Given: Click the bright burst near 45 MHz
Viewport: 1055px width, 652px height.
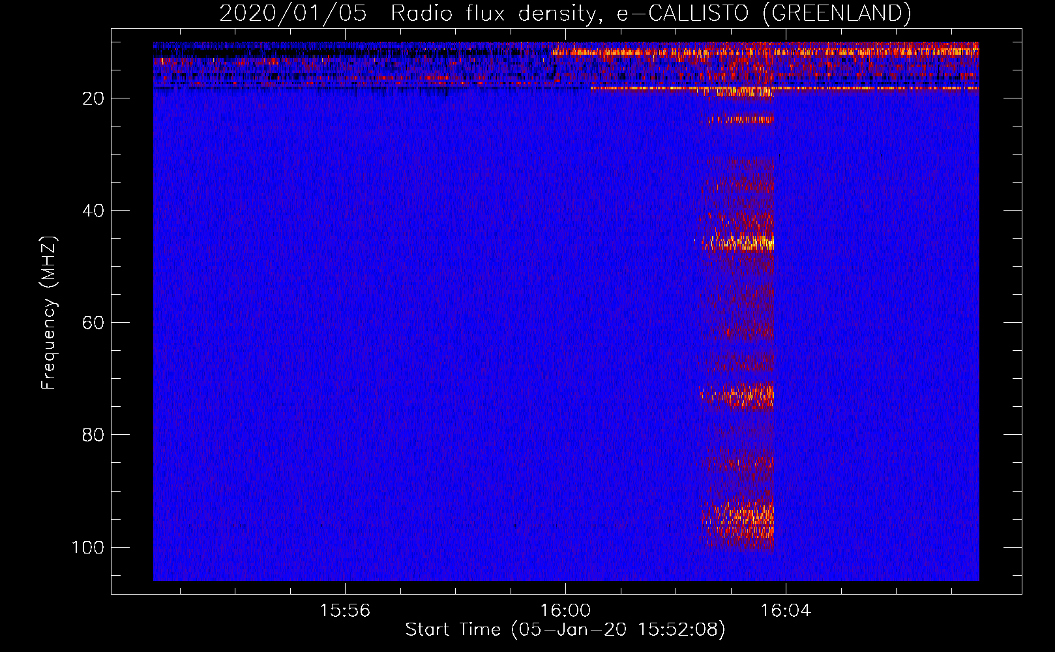Looking at the screenshot, I should tap(737, 241).
